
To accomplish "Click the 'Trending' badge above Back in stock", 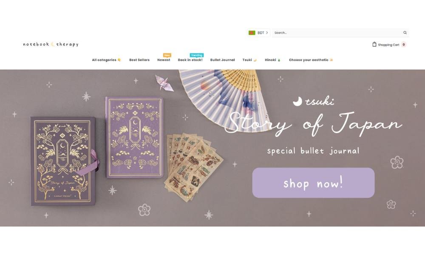I will pos(196,55).
